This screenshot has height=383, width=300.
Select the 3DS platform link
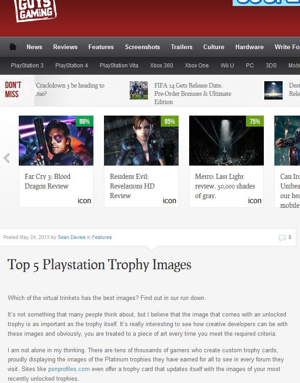coord(271,66)
